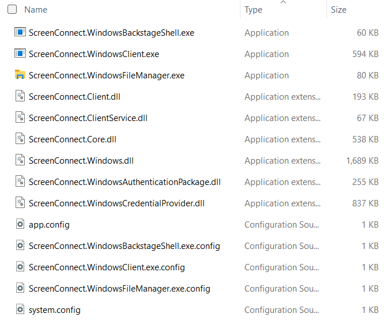The image size is (384, 321).
Task: Click the sort direction arrow above Type
Action: tap(283, 3)
